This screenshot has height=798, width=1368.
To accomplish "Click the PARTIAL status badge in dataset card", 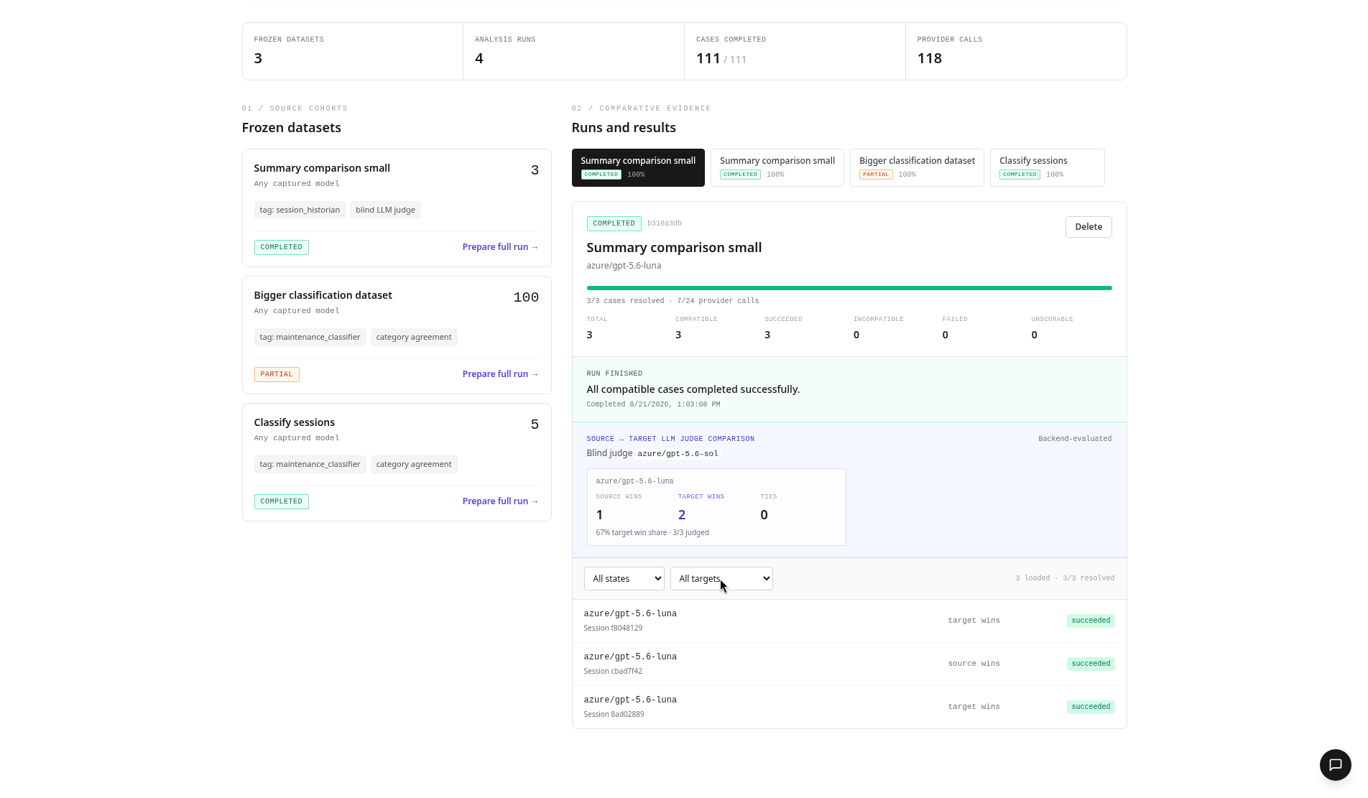I will coord(277,374).
